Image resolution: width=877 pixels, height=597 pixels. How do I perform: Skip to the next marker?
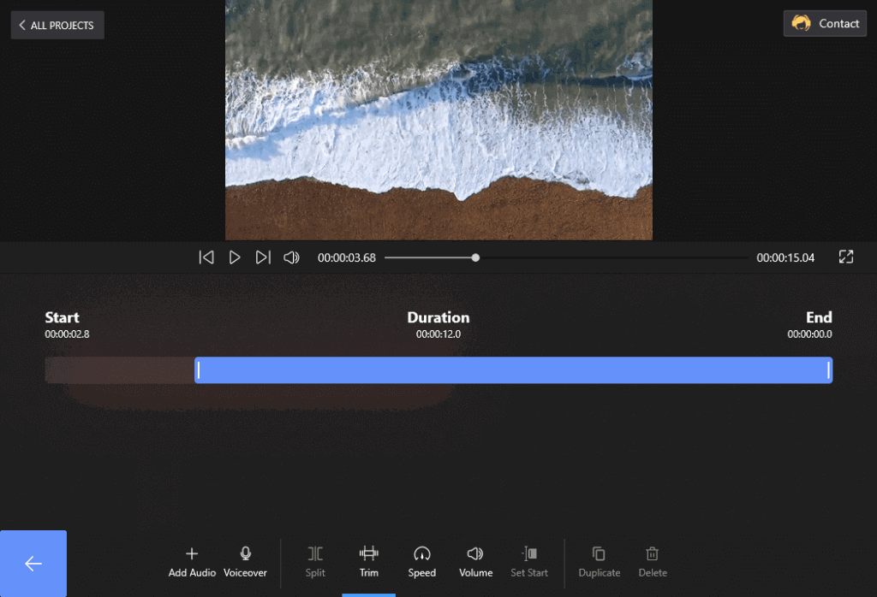[x=263, y=257]
